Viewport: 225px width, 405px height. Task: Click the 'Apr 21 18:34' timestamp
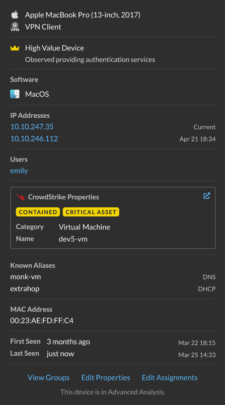[x=198, y=139]
